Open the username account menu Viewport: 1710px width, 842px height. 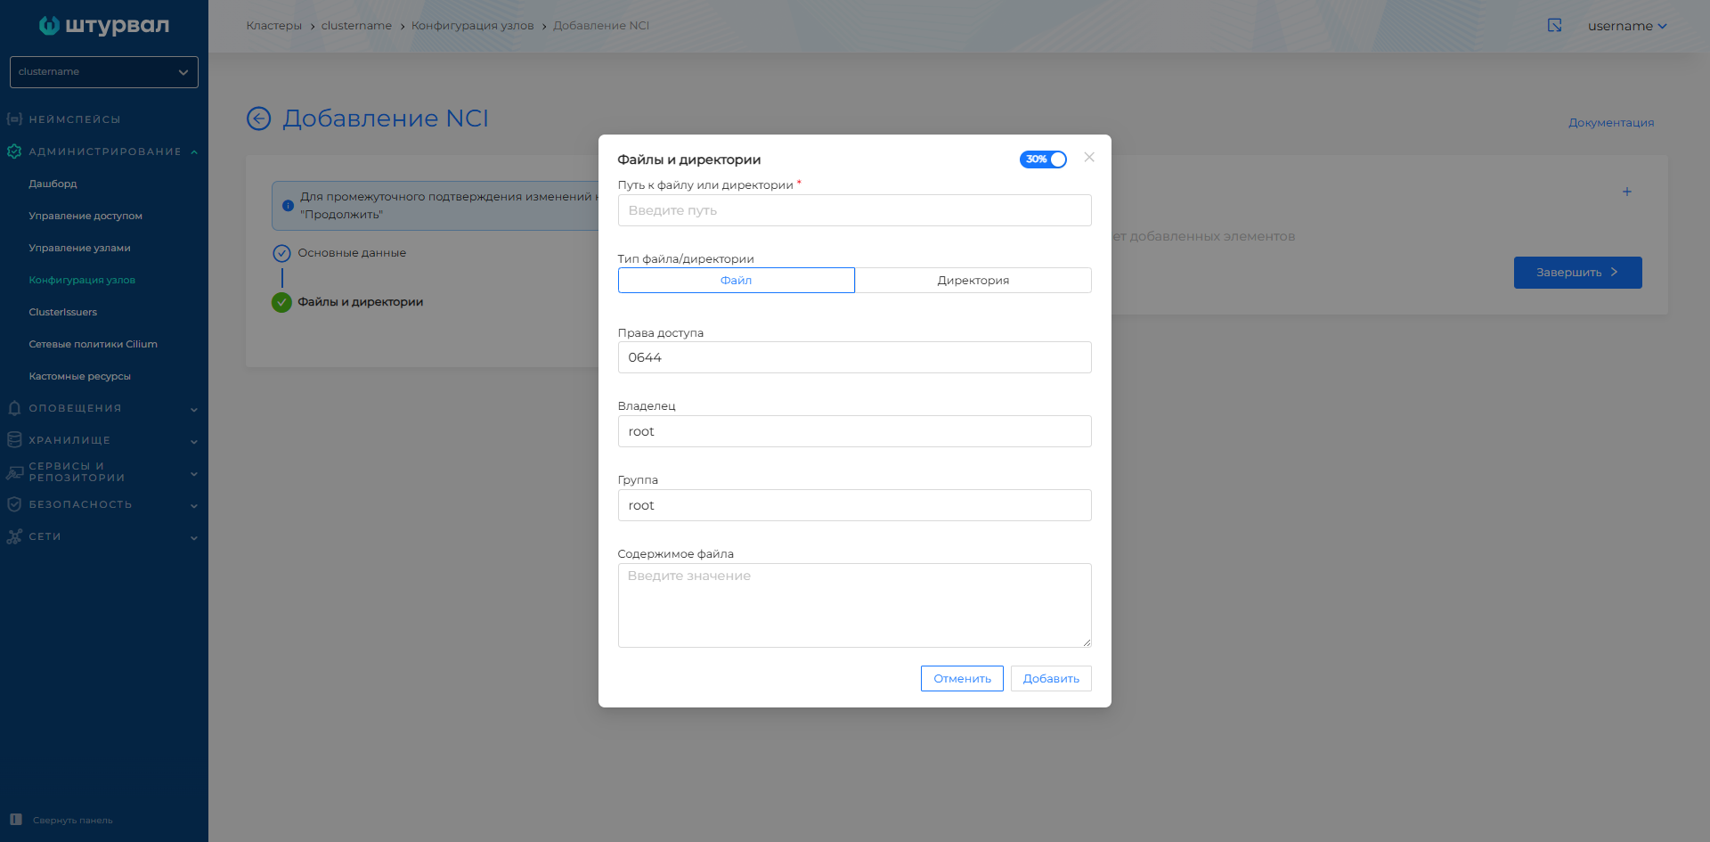click(x=1627, y=26)
